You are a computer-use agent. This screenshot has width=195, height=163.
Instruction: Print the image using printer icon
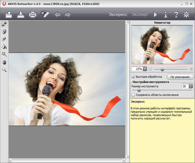[33, 15]
